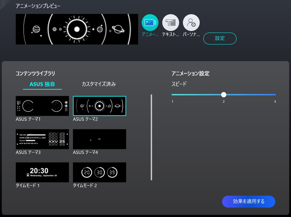Select the アニメーション mode icon

point(150,23)
